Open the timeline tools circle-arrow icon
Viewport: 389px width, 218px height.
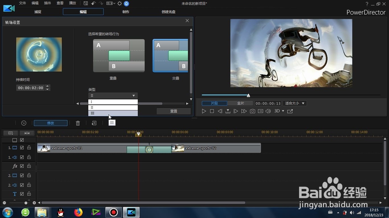24,123
